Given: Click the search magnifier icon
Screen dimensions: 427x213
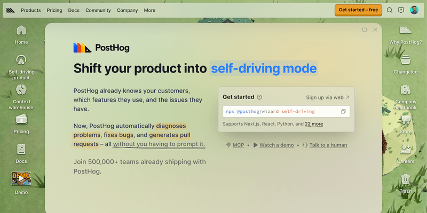Looking at the screenshot, I should [390, 10].
